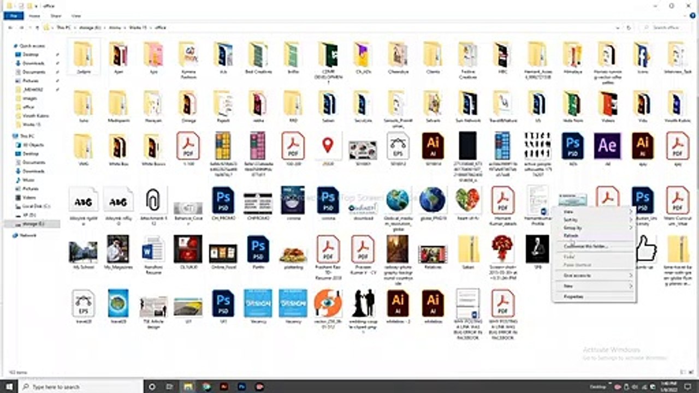Open Videos under This PC
699x393 pixels.
29,197
